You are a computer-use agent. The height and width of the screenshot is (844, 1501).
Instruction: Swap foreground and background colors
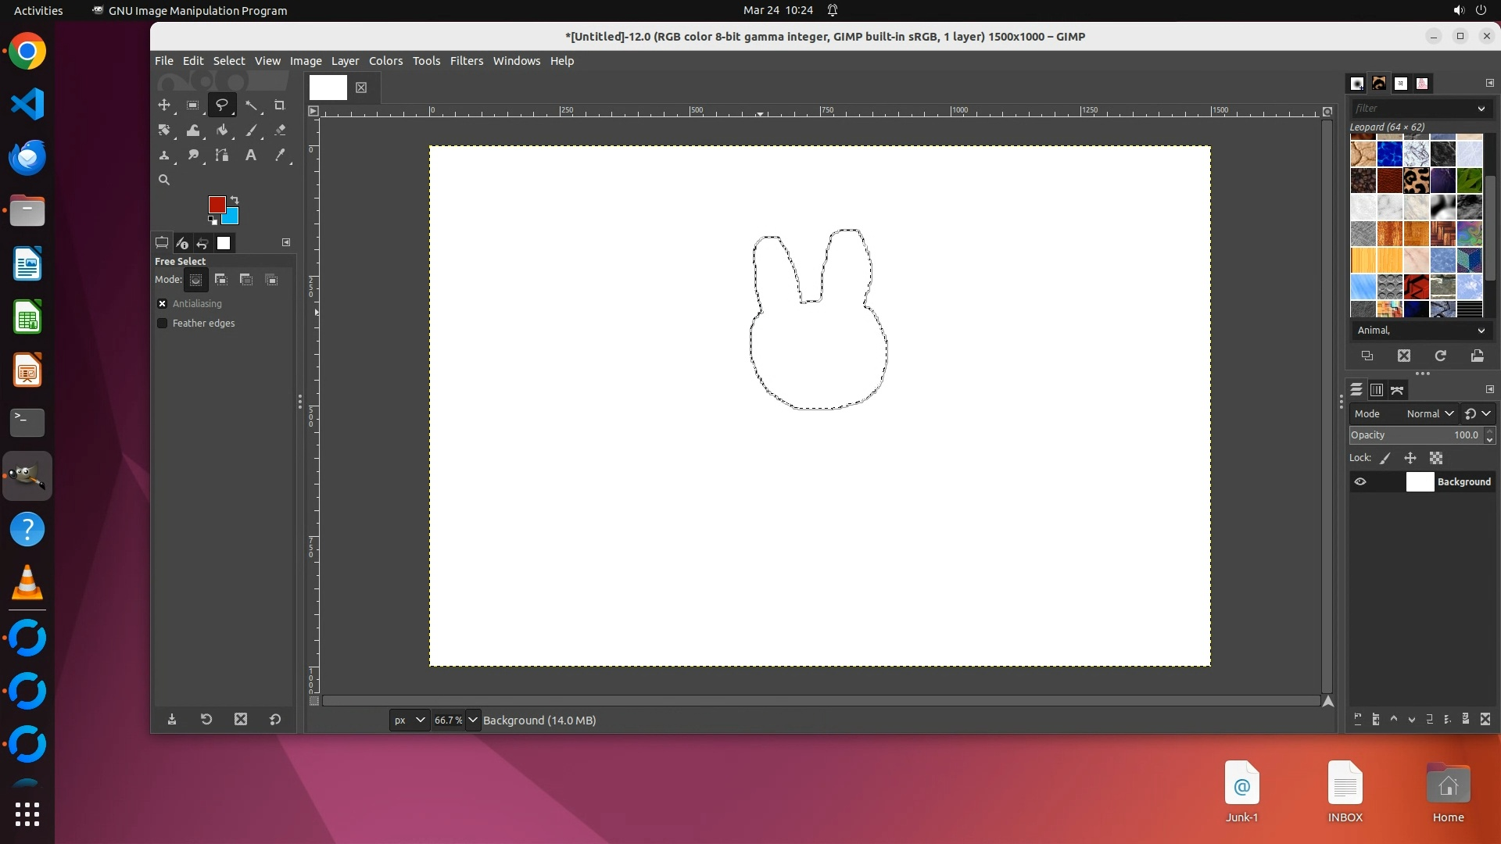coord(235,200)
